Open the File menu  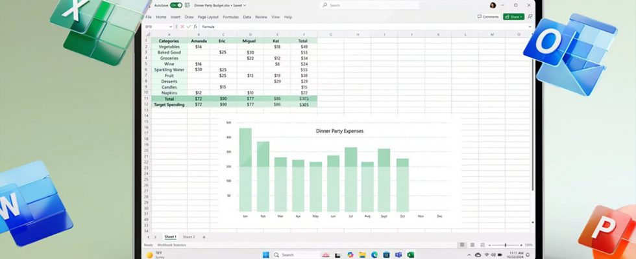(149, 17)
